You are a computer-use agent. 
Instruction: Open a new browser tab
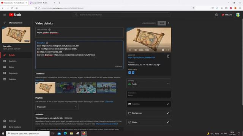[59, 3]
